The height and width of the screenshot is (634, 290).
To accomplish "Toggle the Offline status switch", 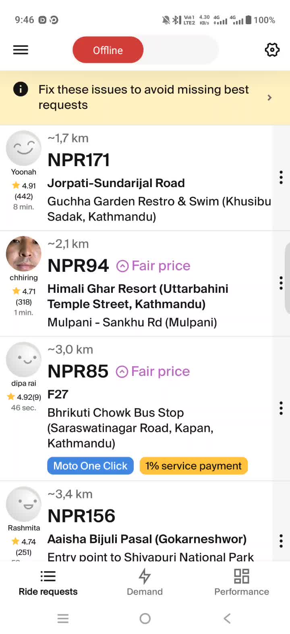I will (x=145, y=50).
